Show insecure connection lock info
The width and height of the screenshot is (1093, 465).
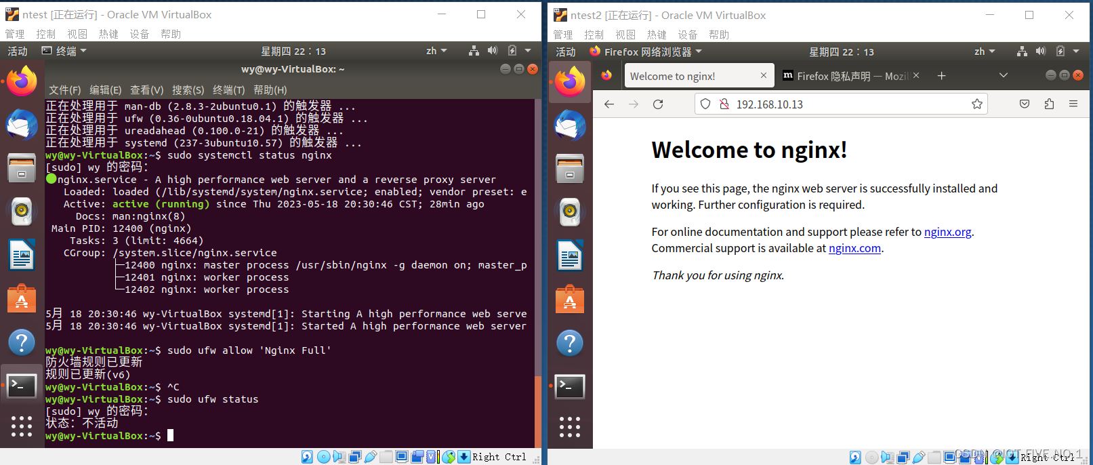tap(724, 104)
